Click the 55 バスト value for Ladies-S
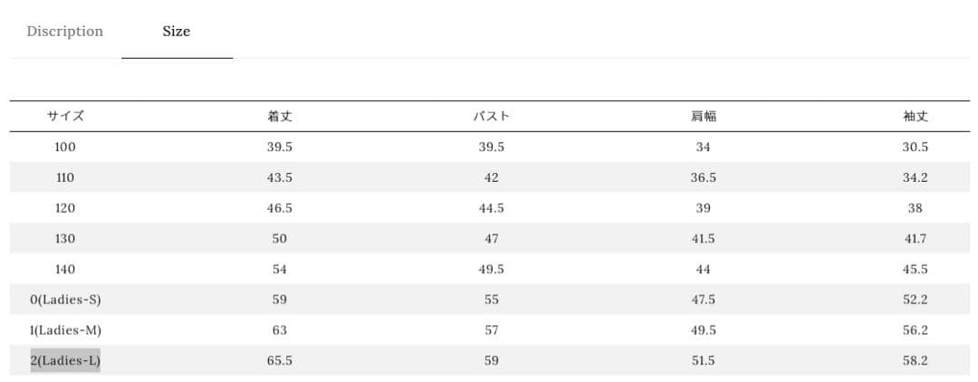 point(491,301)
